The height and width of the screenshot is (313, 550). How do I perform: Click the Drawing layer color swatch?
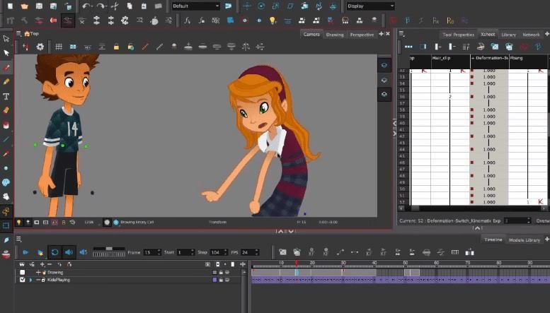214,272
